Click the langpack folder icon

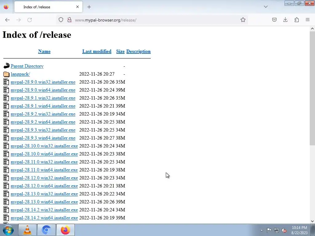coord(6,74)
